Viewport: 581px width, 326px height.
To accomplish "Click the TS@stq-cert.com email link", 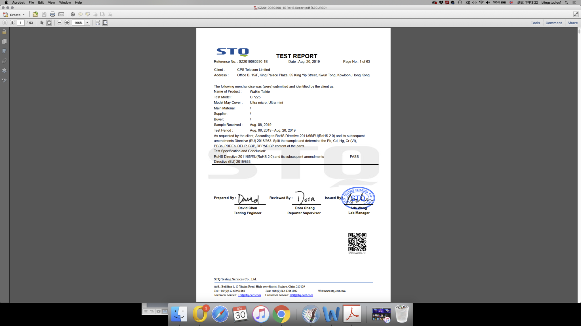I will 249,295.
